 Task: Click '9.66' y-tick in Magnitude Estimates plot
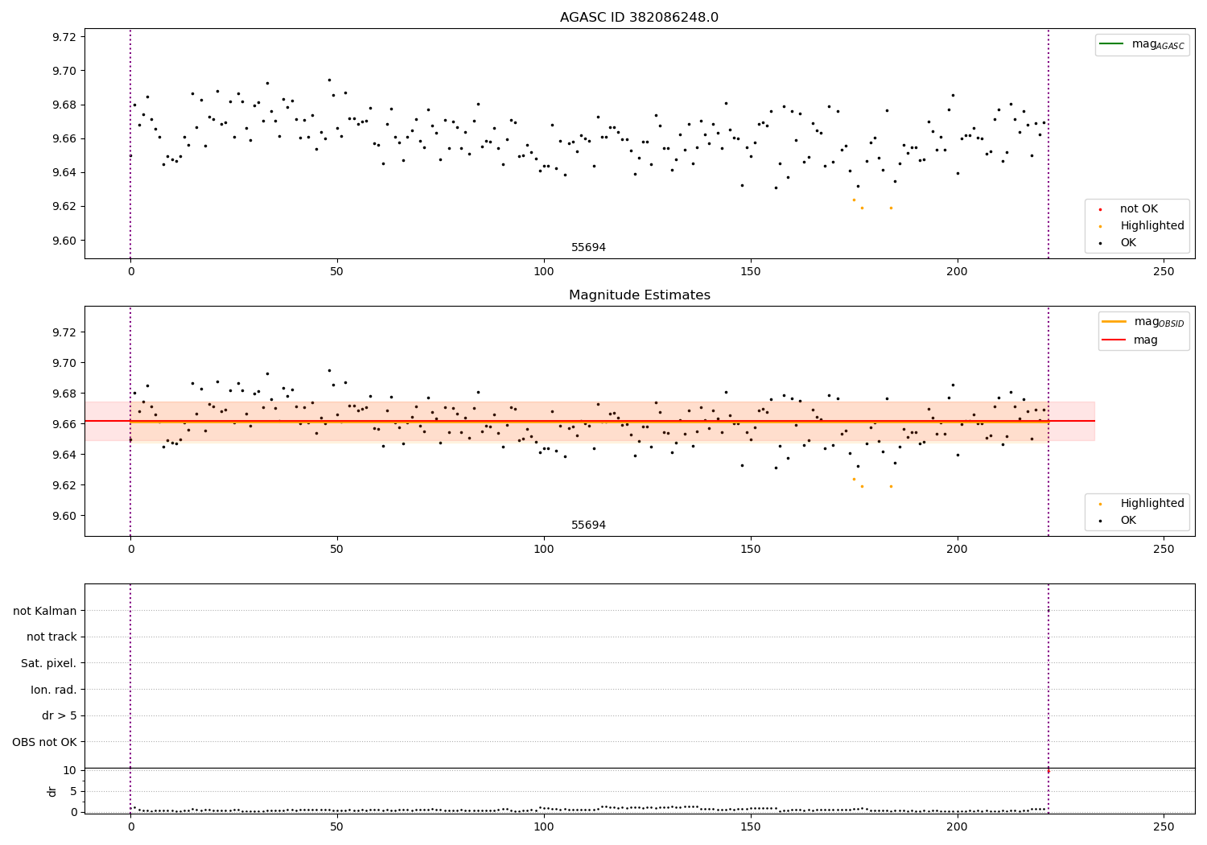pyautogui.click(x=64, y=424)
